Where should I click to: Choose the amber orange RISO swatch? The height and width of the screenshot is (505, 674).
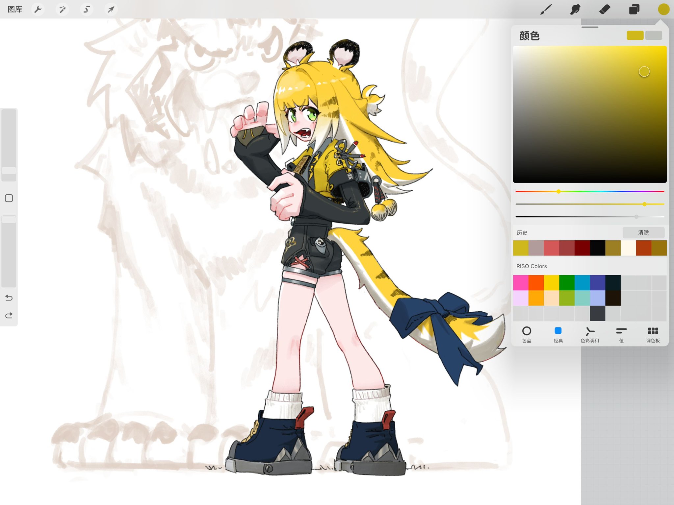point(536,298)
